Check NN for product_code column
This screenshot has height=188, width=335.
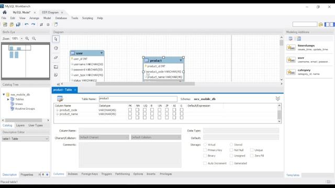137,110
